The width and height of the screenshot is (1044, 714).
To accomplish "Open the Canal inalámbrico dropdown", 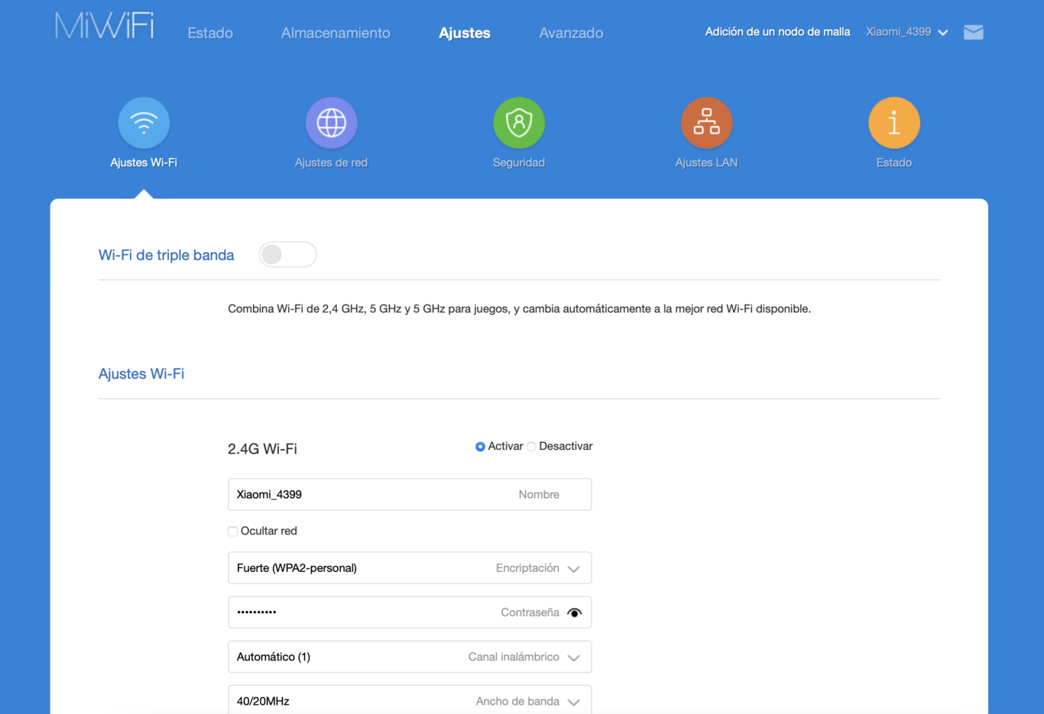I will [x=573, y=657].
